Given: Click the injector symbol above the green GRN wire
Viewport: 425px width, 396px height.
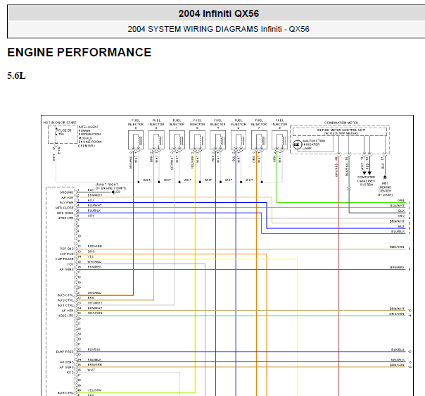Looking at the screenshot, I should pos(279,140).
